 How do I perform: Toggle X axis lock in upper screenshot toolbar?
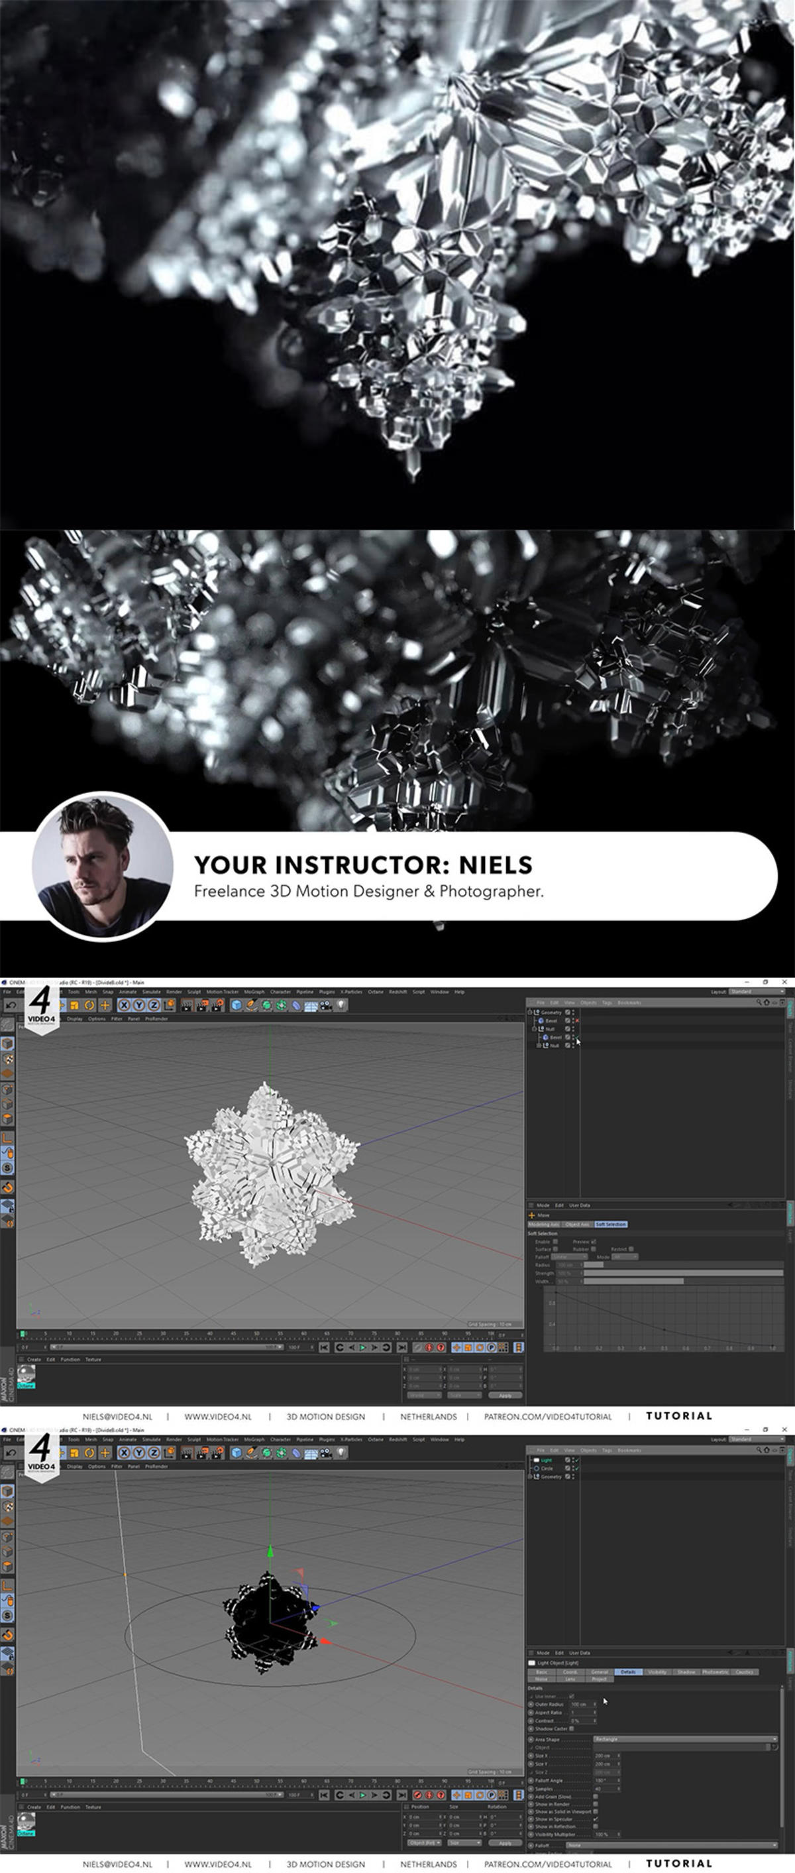pos(125,1005)
